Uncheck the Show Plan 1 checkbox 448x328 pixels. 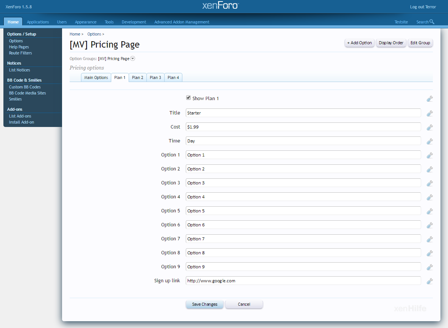click(188, 97)
